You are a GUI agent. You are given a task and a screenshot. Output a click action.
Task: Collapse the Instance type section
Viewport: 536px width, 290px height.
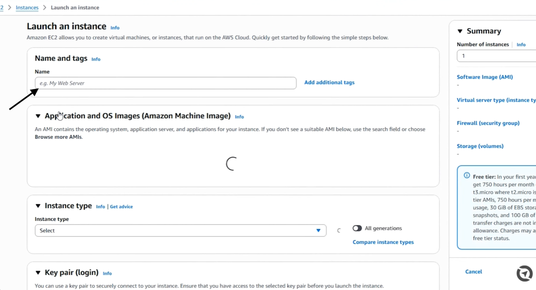point(38,206)
